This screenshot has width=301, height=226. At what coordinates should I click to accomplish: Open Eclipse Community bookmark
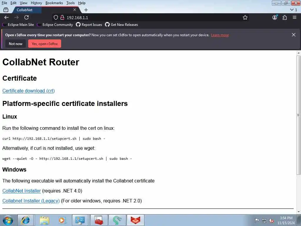click(55, 25)
